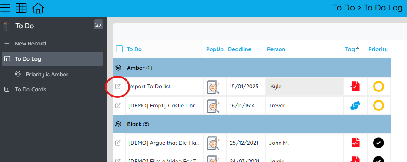The height and width of the screenshot is (162, 407).
Task: Click the layout icon beside To Do Log
Action: tap(7, 59)
